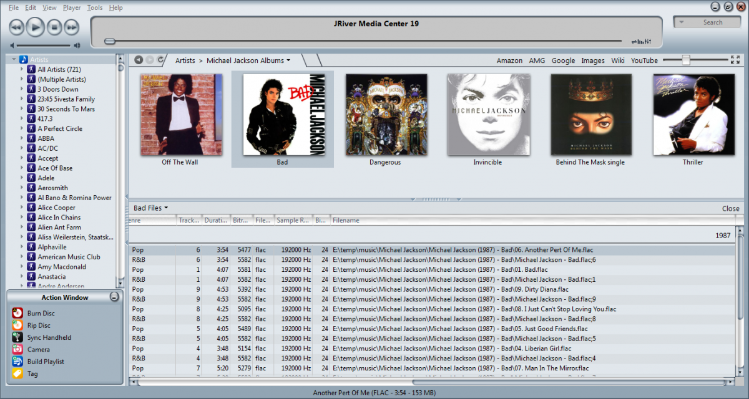Open the DSP equalizer sliders icon

pos(648,42)
